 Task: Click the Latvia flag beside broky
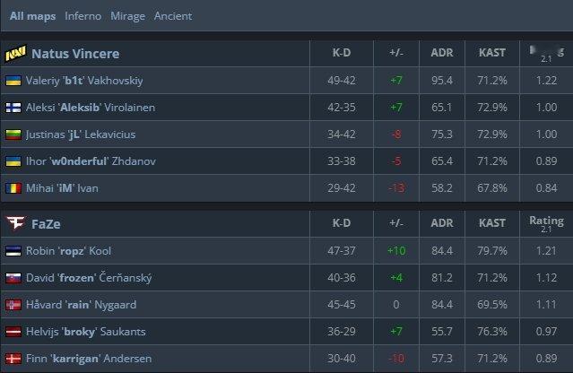tap(13, 332)
